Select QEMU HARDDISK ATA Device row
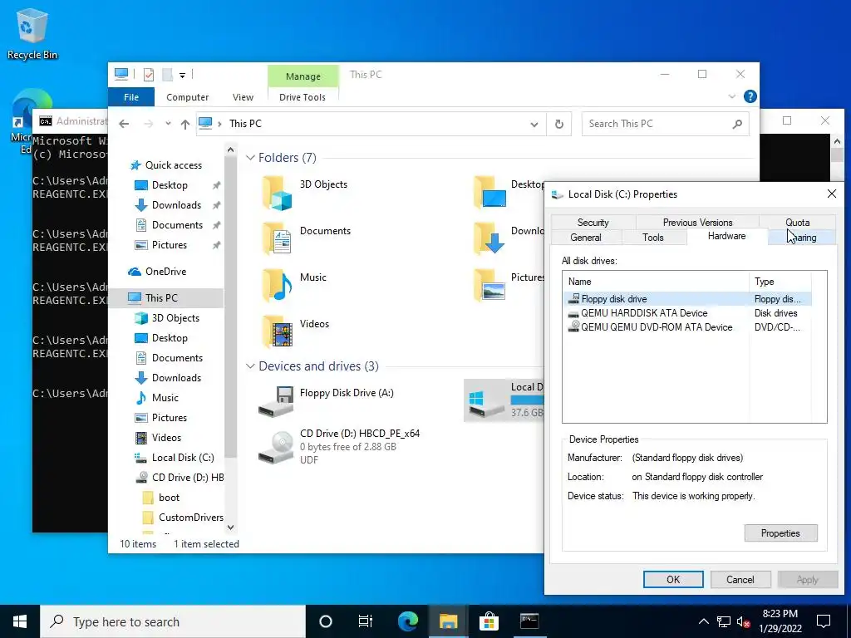This screenshot has width=851, height=638. click(x=687, y=313)
